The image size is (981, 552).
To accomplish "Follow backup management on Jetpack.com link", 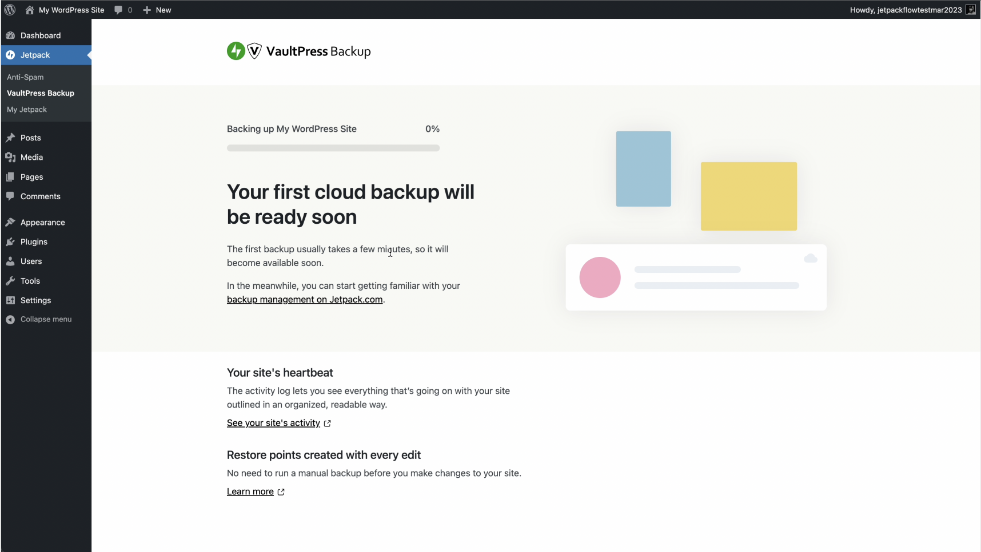I will (x=305, y=299).
